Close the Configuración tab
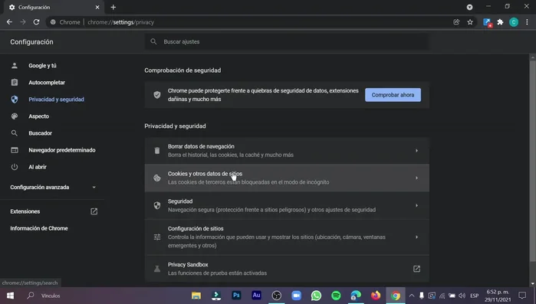Image resolution: width=536 pixels, height=304 pixels. click(97, 7)
